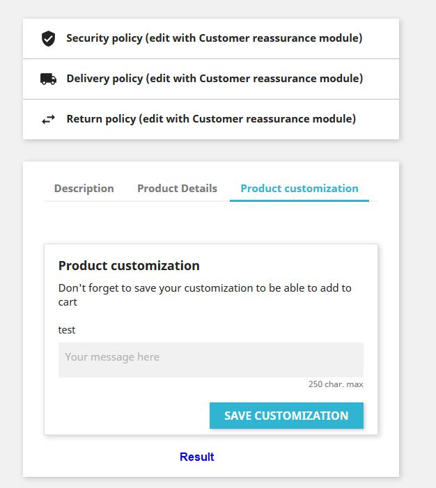Open the Result link
The height and width of the screenshot is (488, 436).
tap(196, 457)
